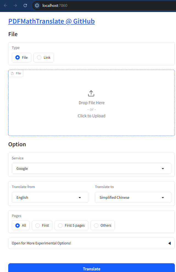Viewport: 176px width, 272px height.
Task: View site information icon in address bar
Action: pos(37,5)
